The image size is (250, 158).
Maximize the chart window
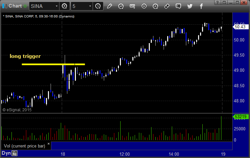(238, 2)
